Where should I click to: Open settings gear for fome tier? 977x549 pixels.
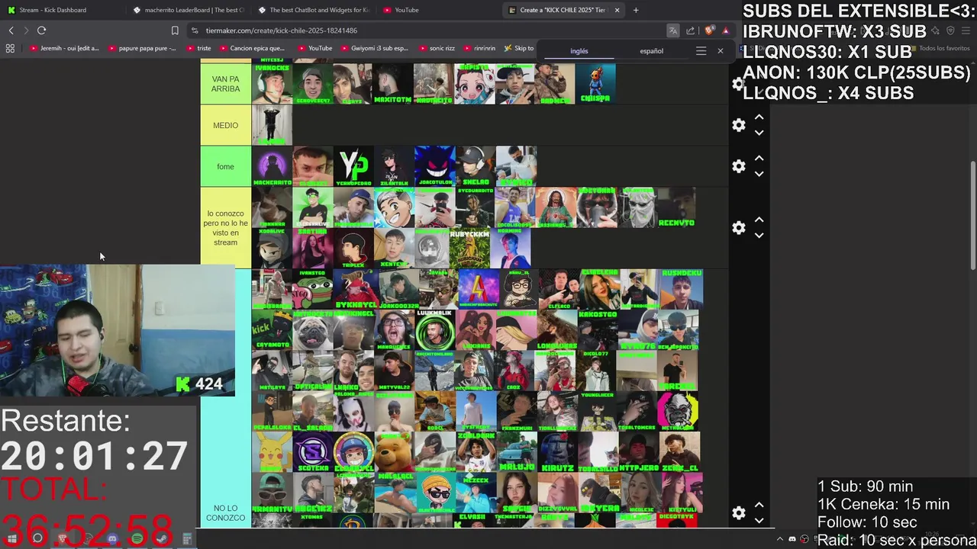(x=738, y=166)
